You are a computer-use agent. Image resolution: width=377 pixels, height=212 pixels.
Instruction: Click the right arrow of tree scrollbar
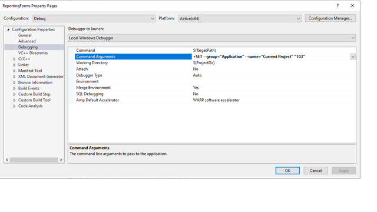click(61, 160)
